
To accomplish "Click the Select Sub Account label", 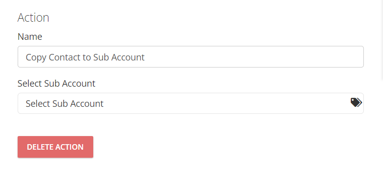I will click(x=56, y=84).
